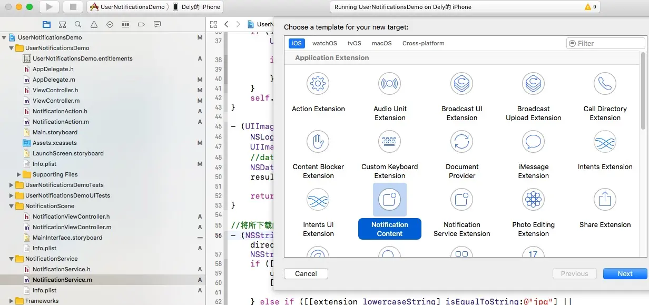Collapse the UserNotificationsDemo project root
The height and width of the screenshot is (305, 649).
coord(4,37)
